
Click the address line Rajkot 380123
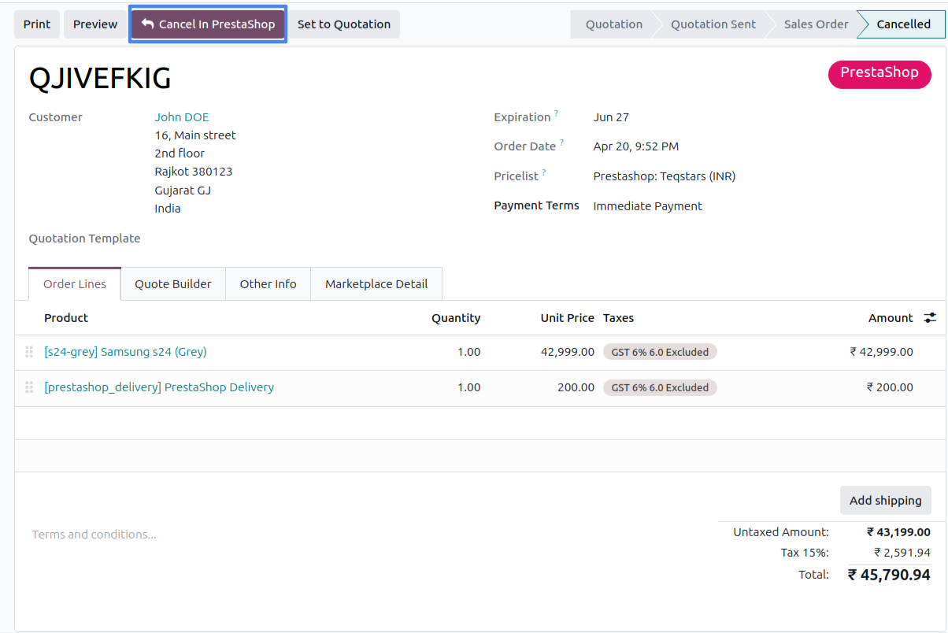click(194, 172)
